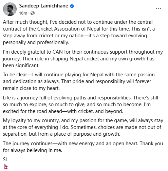Open Sandeep Lamichhane's profile picture
Screen dimensions: 168x171
point(10,9)
